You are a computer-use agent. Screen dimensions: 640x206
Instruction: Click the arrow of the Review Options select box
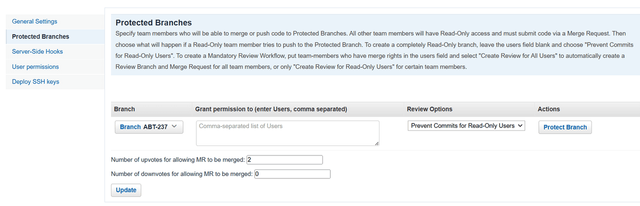click(520, 126)
